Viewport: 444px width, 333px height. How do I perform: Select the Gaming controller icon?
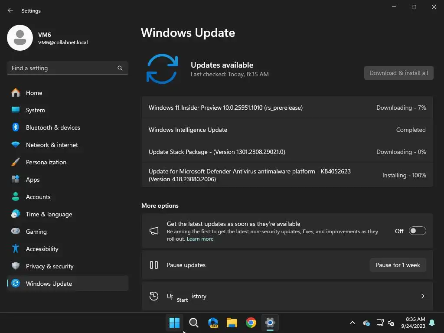coord(16,232)
